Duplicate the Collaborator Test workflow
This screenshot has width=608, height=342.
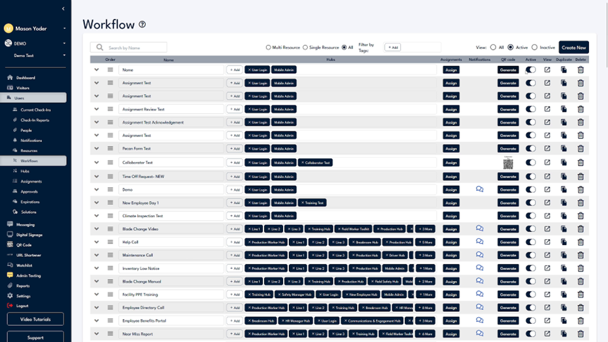point(564,163)
